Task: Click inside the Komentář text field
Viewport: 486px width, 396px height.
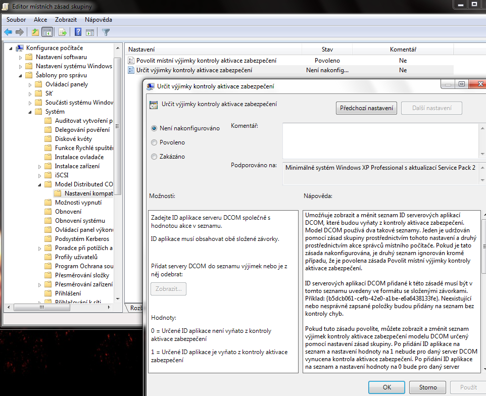Action: (x=379, y=140)
